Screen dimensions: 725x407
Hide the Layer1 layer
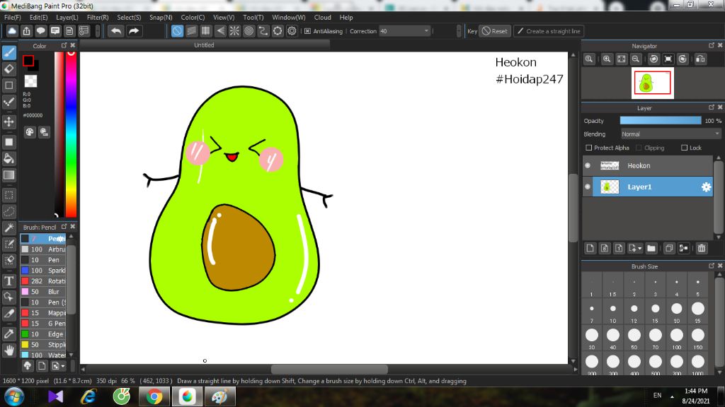click(588, 187)
